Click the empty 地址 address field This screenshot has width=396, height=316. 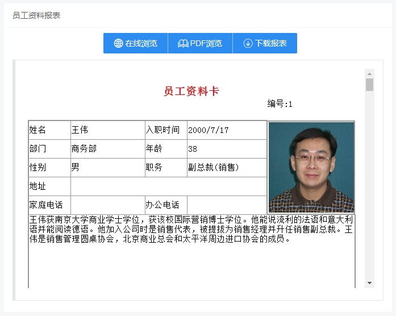click(x=169, y=186)
